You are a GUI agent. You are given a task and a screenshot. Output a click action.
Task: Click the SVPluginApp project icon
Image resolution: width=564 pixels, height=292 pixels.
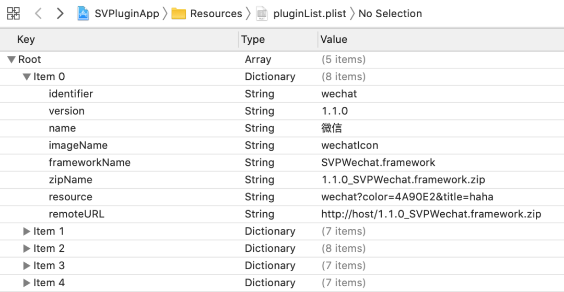(x=83, y=14)
